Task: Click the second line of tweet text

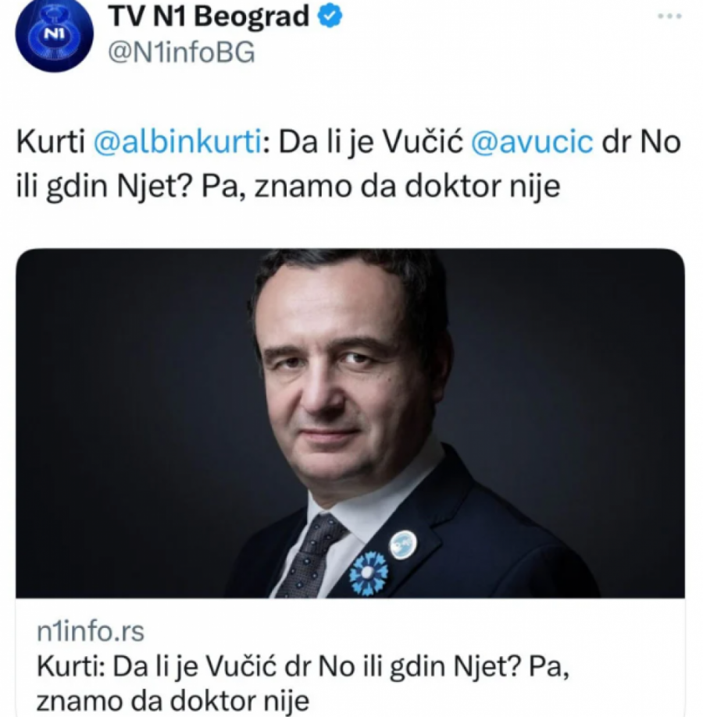Action: point(288,186)
